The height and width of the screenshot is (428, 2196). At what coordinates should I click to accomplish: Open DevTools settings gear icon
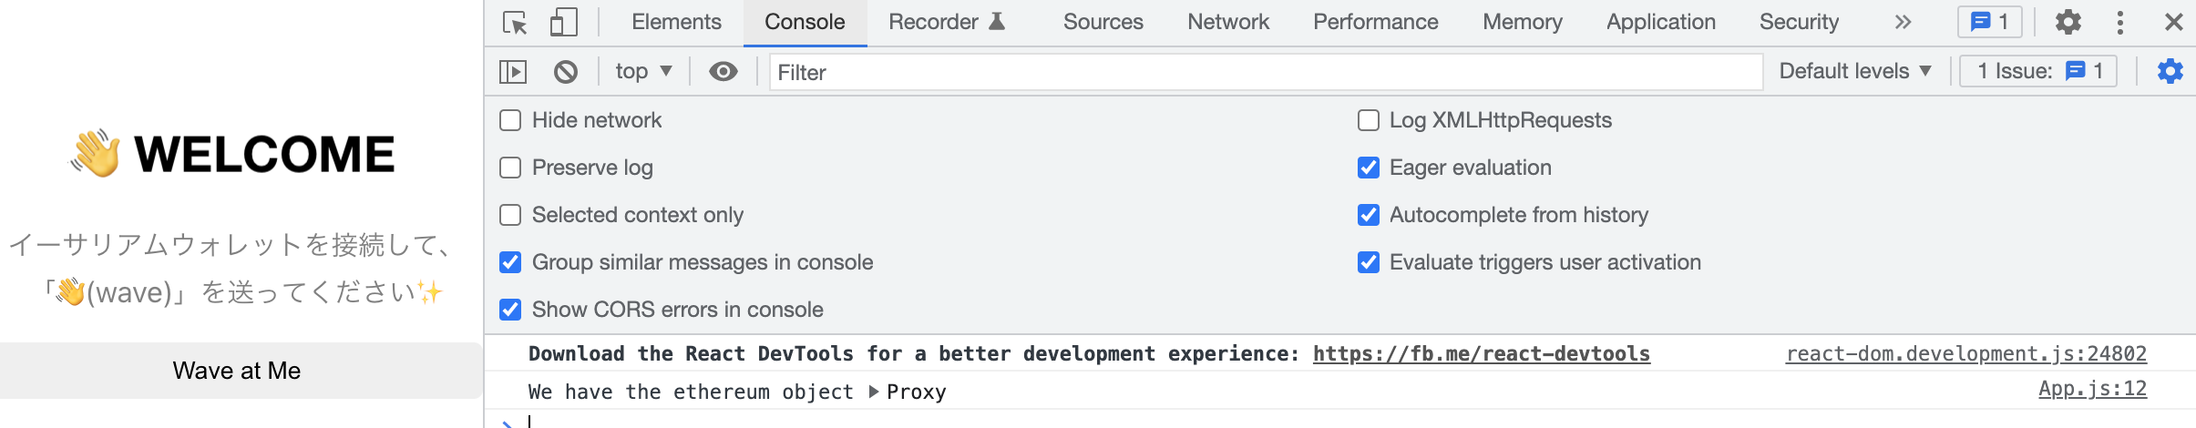pyautogui.click(x=2068, y=22)
